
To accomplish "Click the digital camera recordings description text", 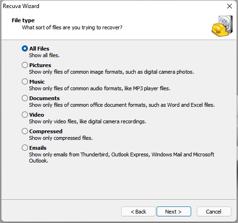I will pos(88,121).
